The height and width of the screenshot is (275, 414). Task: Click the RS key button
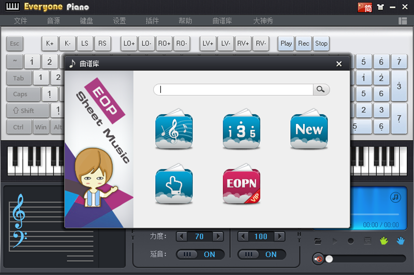point(102,43)
